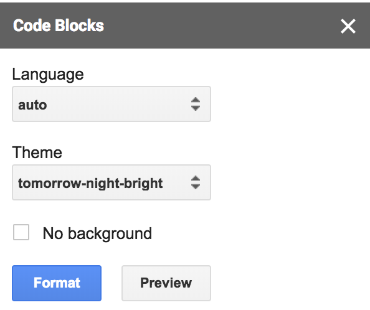Click the blue Format button

click(x=57, y=283)
